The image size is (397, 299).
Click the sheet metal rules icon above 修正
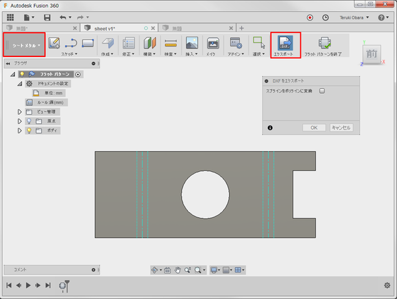click(128, 43)
